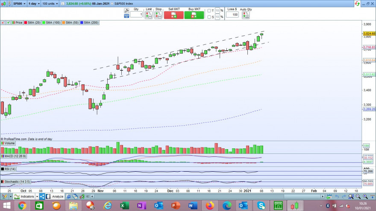Viewport: 376px width, 211px height.
Task: Enable the S percent checkbox
Action: tap(209, 17)
